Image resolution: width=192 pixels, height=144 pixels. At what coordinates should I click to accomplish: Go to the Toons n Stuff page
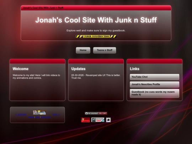click(x=105, y=50)
